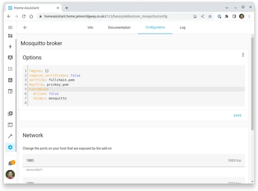The height and width of the screenshot is (191, 258).
Task: Open the Energy lightning bolt sidebar icon
Action: click(x=10, y=47)
